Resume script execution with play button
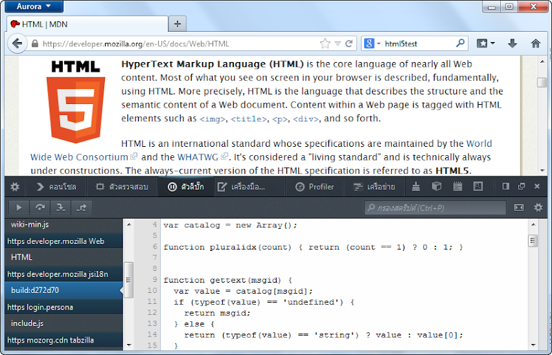The height and width of the screenshot is (355, 552). (x=19, y=207)
